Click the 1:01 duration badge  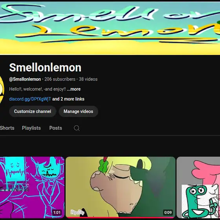[x=57, y=213]
